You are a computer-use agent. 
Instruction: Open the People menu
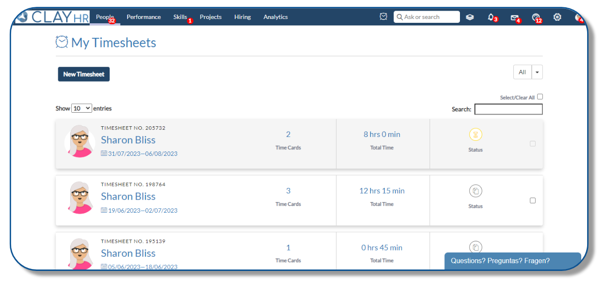(x=105, y=17)
